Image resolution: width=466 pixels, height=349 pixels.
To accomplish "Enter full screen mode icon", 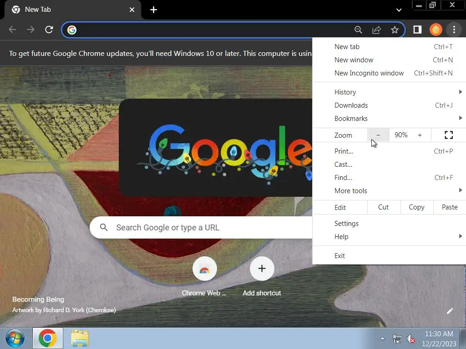I will tap(448, 135).
